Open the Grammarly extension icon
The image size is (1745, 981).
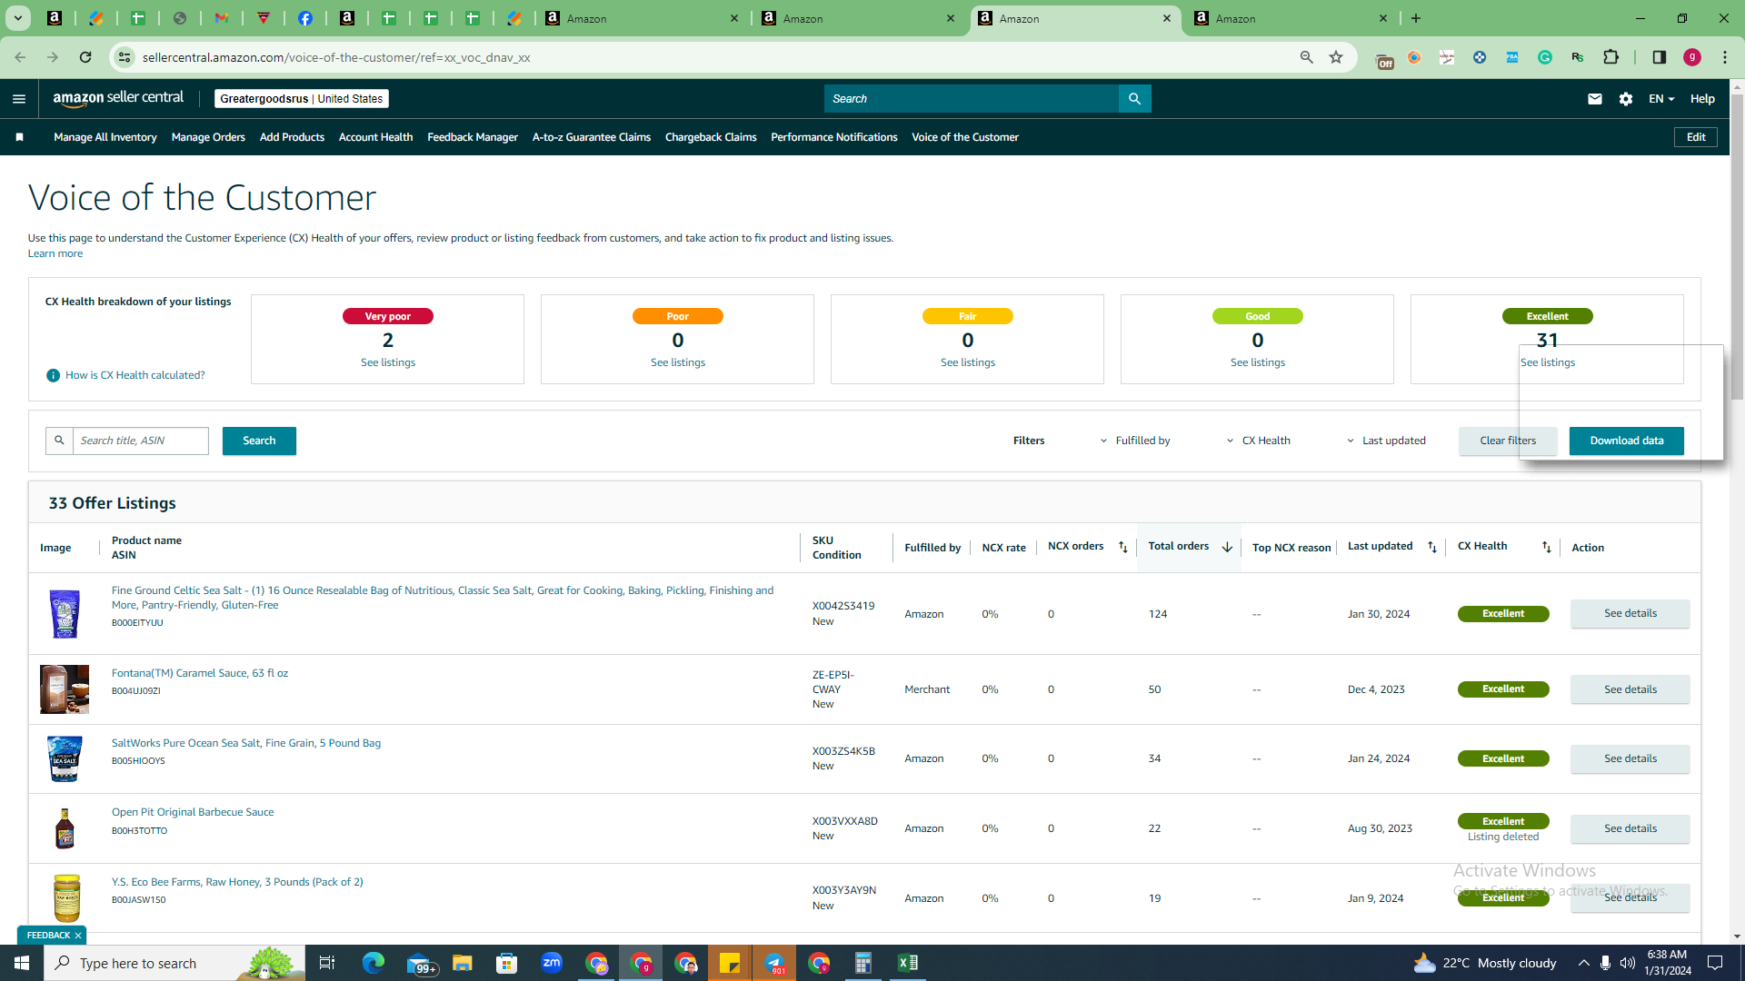click(1545, 57)
